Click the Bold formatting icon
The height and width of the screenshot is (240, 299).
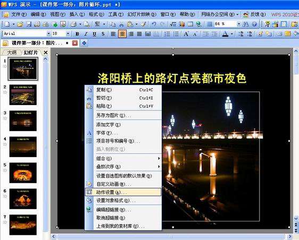tap(77, 34)
